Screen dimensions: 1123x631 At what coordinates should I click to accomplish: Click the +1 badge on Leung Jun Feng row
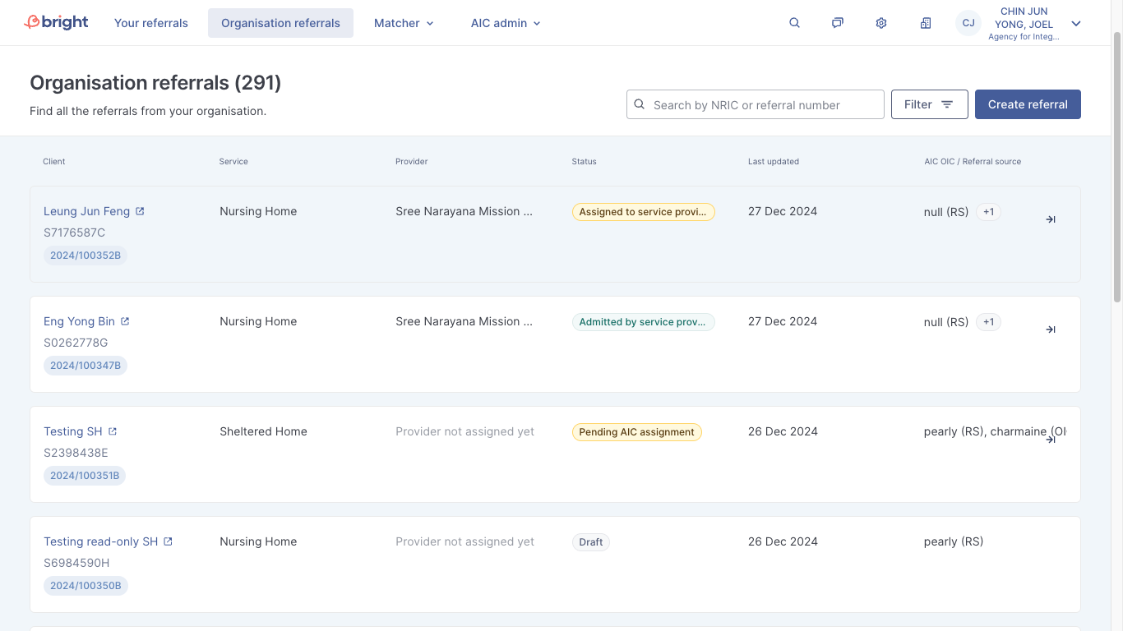tap(988, 212)
